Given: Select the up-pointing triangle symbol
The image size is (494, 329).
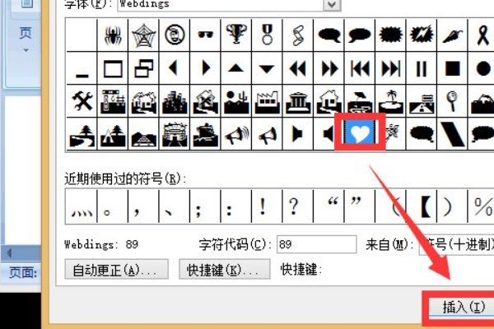Looking at the screenshot, I should (236, 68).
